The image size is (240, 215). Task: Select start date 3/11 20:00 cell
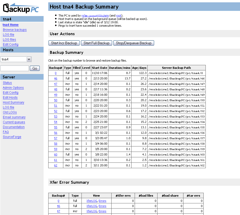tap(100, 165)
